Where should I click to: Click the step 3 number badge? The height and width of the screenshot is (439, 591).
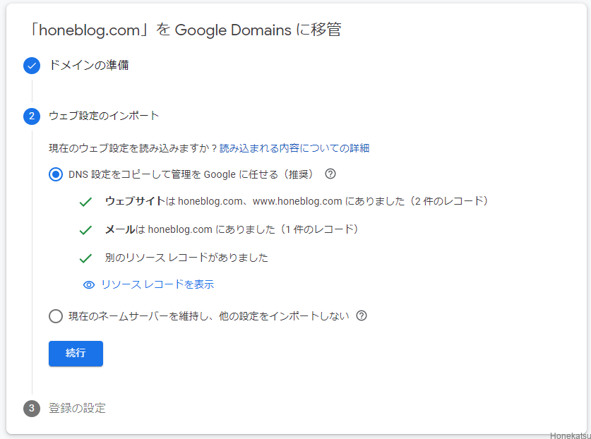click(32, 408)
